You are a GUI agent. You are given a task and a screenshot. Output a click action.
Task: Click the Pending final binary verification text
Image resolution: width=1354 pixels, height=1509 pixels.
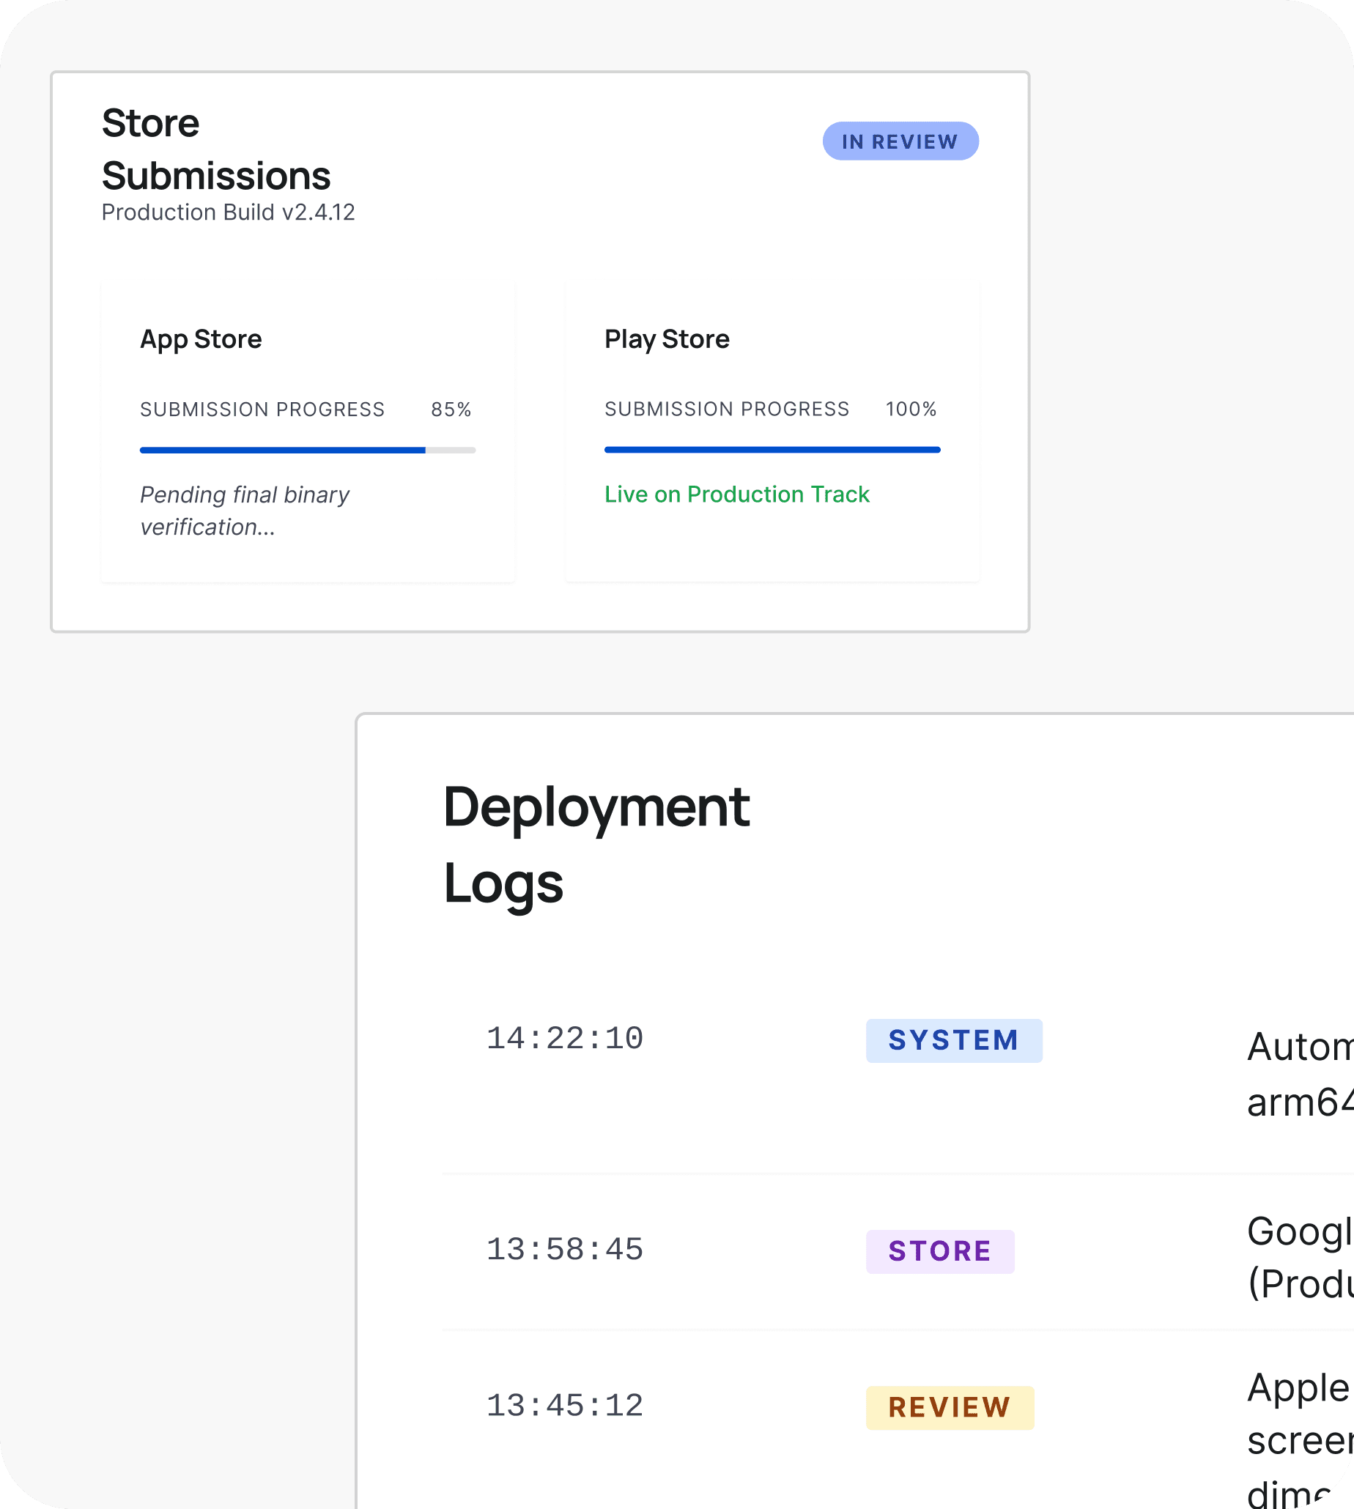(245, 511)
